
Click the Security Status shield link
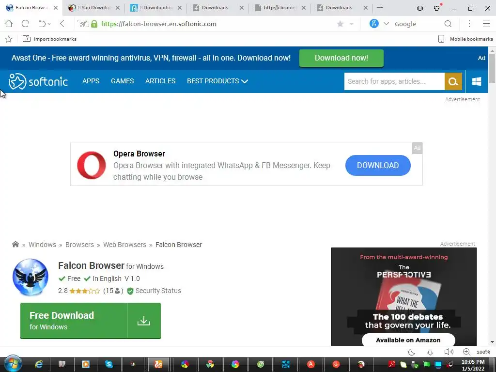[154, 291]
